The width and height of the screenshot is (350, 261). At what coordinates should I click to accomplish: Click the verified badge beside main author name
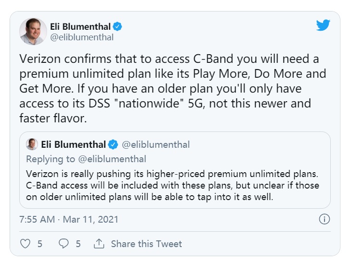(x=117, y=26)
